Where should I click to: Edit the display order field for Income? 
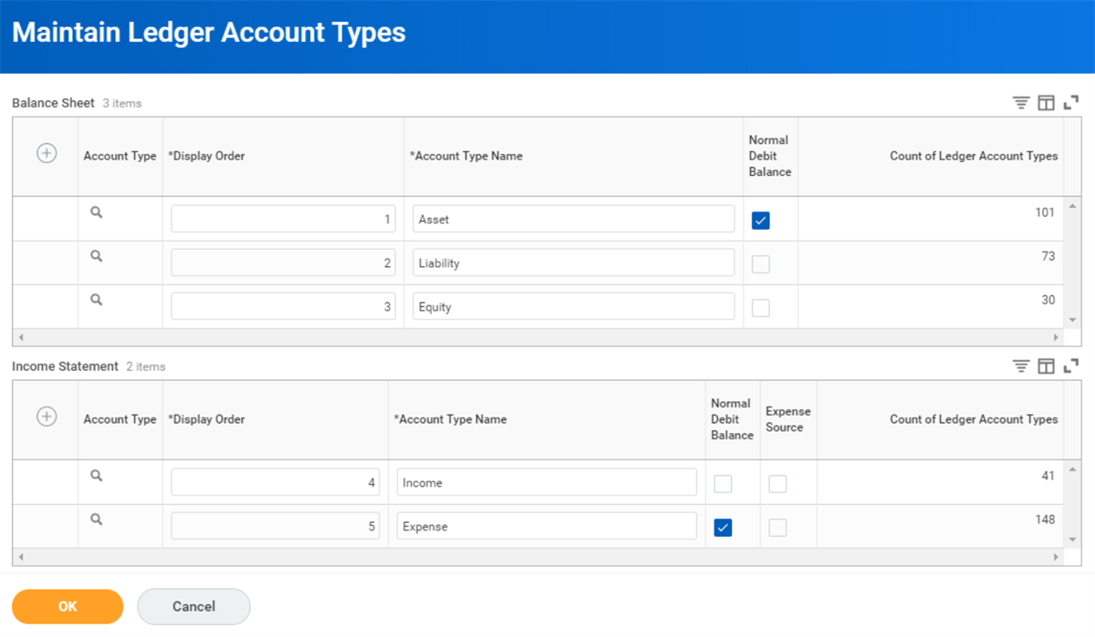pyautogui.click(x=276, y=482)
